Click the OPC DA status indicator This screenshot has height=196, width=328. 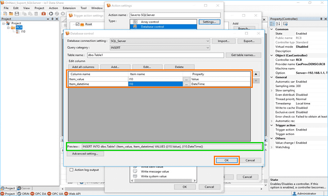pos(32,193)
